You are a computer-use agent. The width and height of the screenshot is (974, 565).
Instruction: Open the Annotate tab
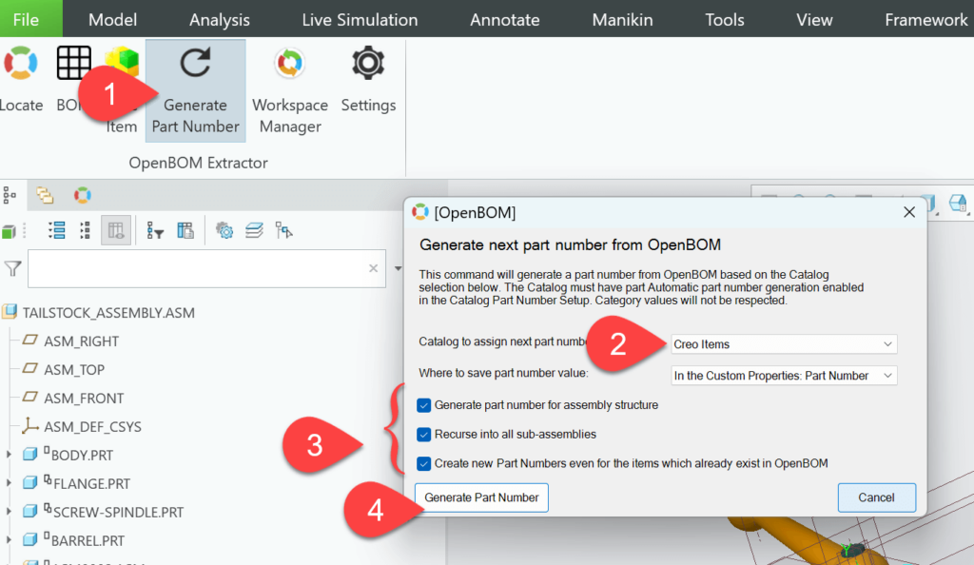[x=504, y=20]
